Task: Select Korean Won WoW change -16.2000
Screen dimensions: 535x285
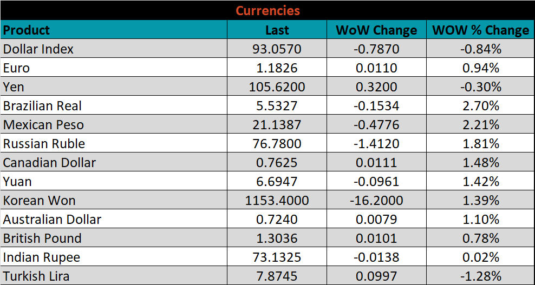Action: (376, 201)
